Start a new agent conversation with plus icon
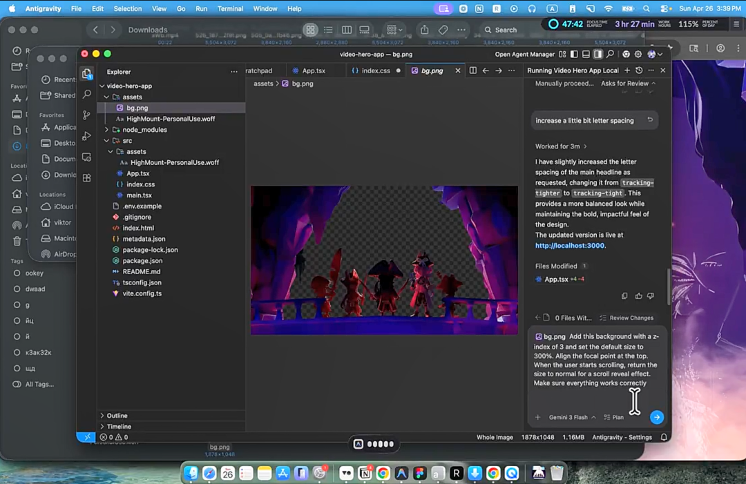The image size is (746, 484). tap(627, 70)
